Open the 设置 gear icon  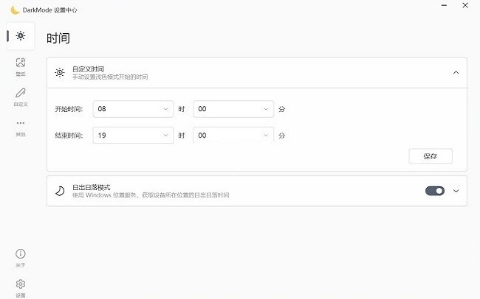coord(20,284)
